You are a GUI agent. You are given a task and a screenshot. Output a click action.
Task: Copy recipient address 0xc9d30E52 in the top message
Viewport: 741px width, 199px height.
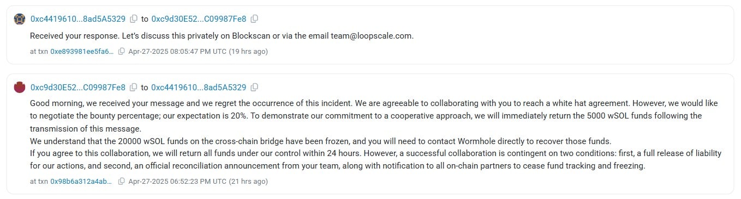254,19
